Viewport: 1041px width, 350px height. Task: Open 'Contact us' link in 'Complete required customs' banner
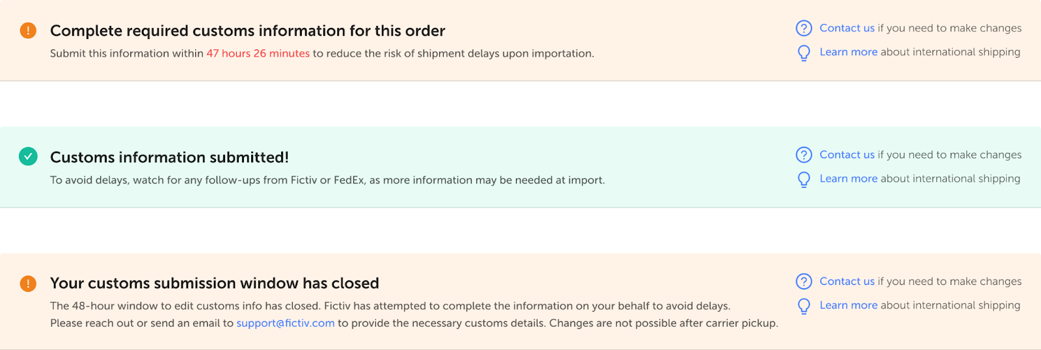click(x=846, y=28)
